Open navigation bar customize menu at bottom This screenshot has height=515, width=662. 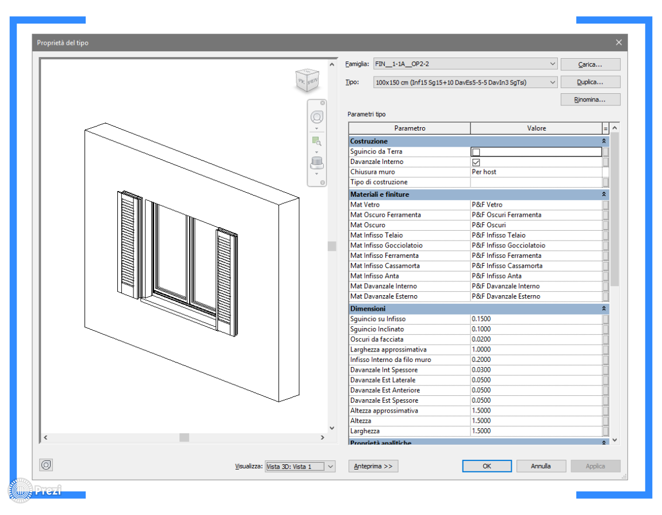pyautogui.click(x=323, y=183)
